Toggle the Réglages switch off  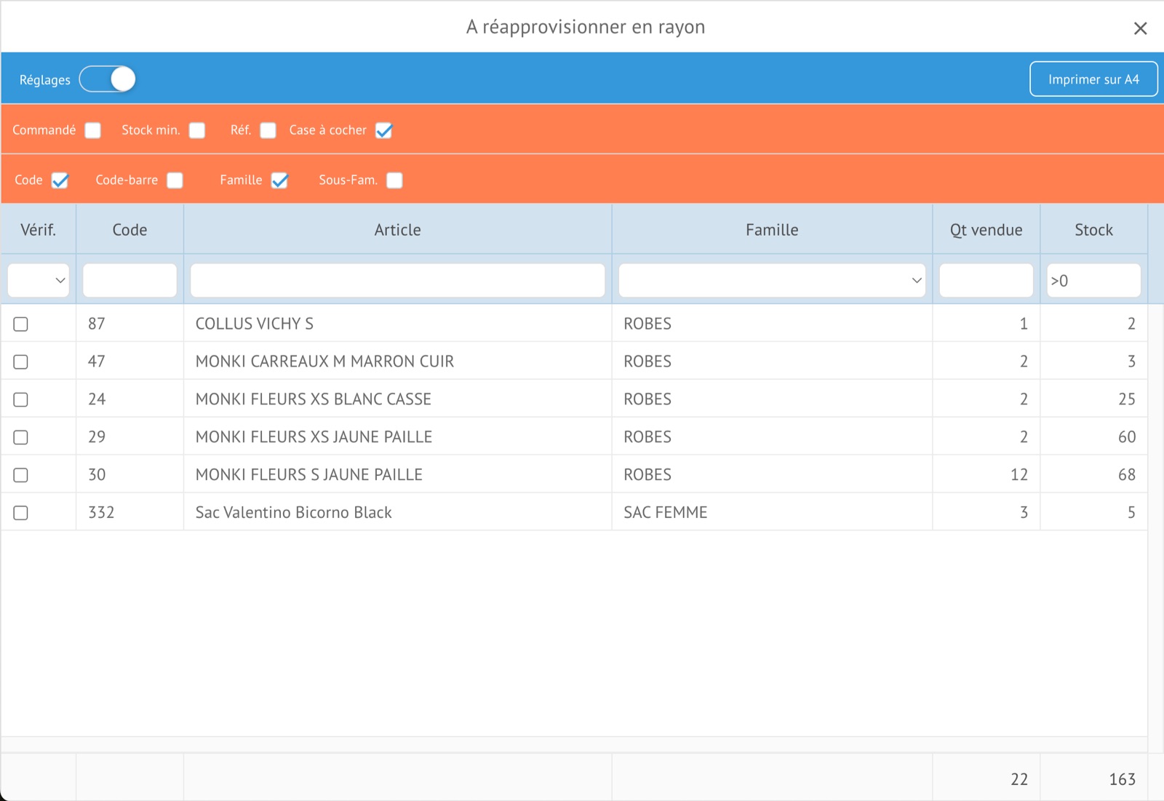click(108, 79)
